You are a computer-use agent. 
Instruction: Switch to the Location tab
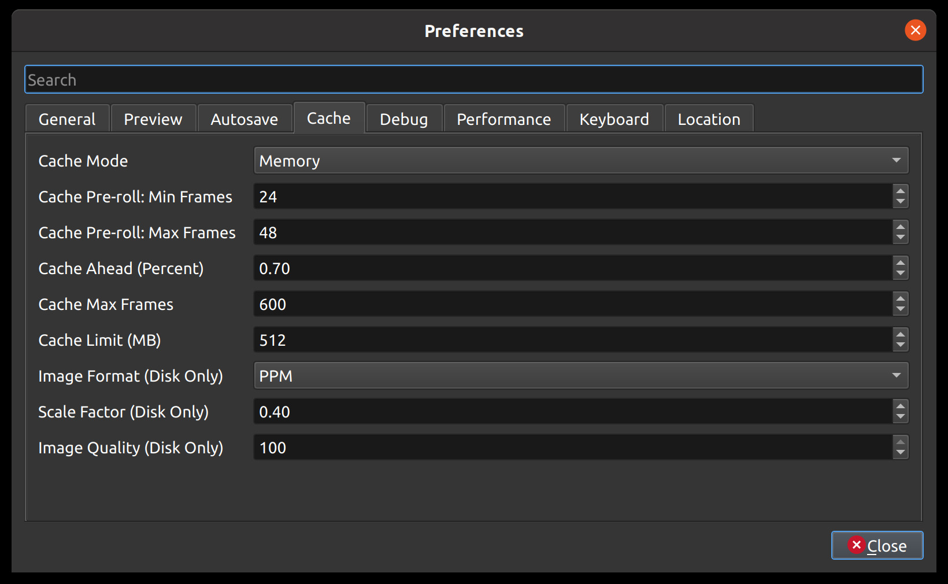(709, 119)
